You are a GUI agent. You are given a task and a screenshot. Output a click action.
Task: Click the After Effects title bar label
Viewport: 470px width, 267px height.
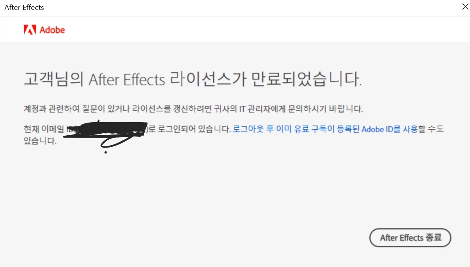point(24,8)
